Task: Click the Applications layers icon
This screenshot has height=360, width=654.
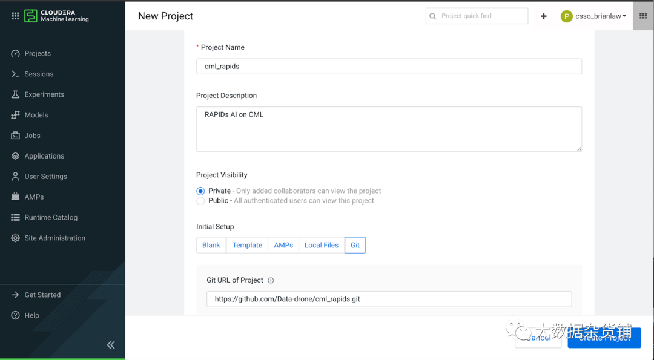Action: [16, 156]
